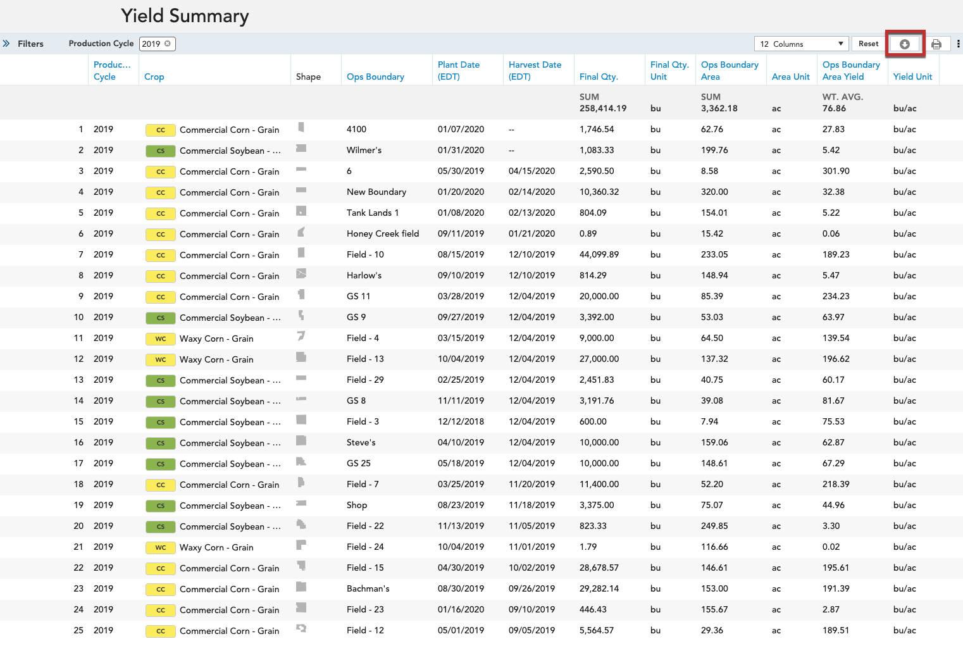Click field shape icon for Harlow's row
Image resolution: width=963 pixels, height=646 pixels.
point(301,273)
